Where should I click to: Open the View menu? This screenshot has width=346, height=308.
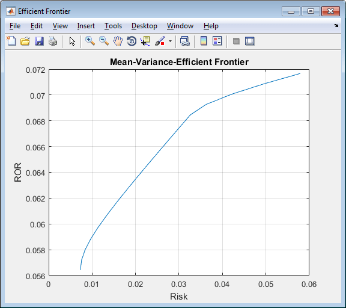tap(60, 26)
